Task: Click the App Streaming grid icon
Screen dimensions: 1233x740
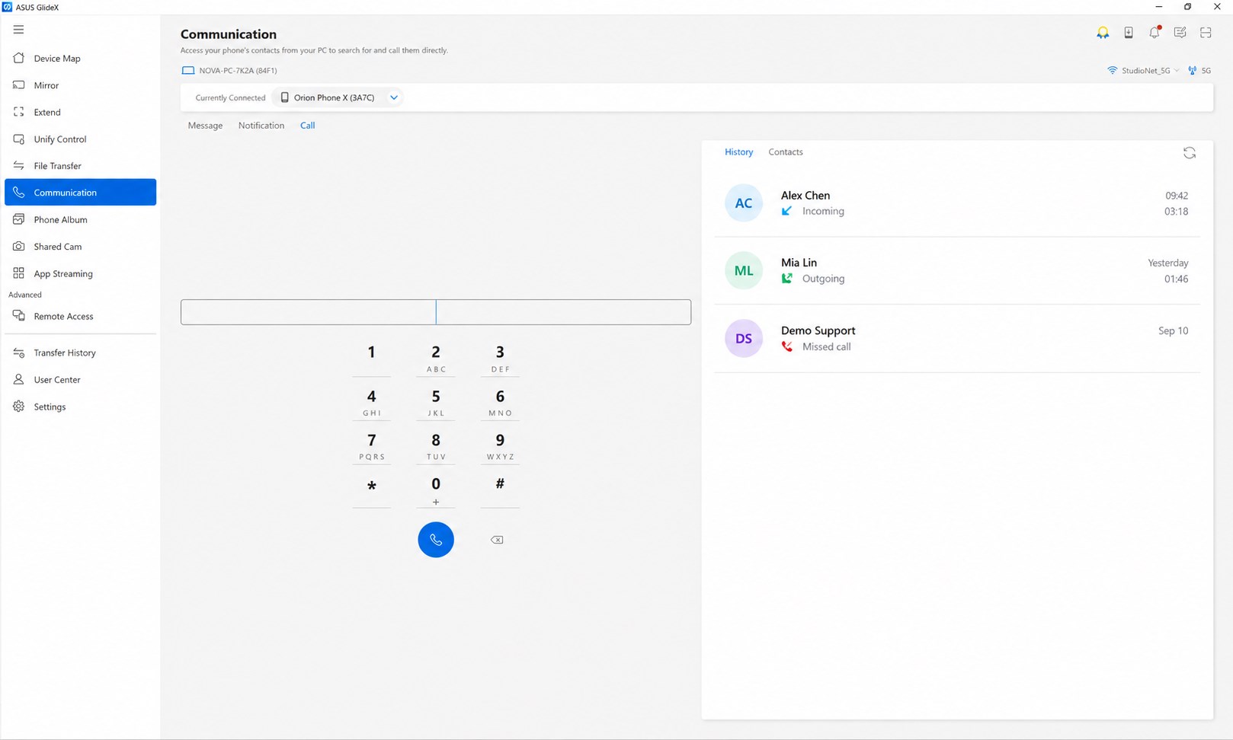Action: 19,273
